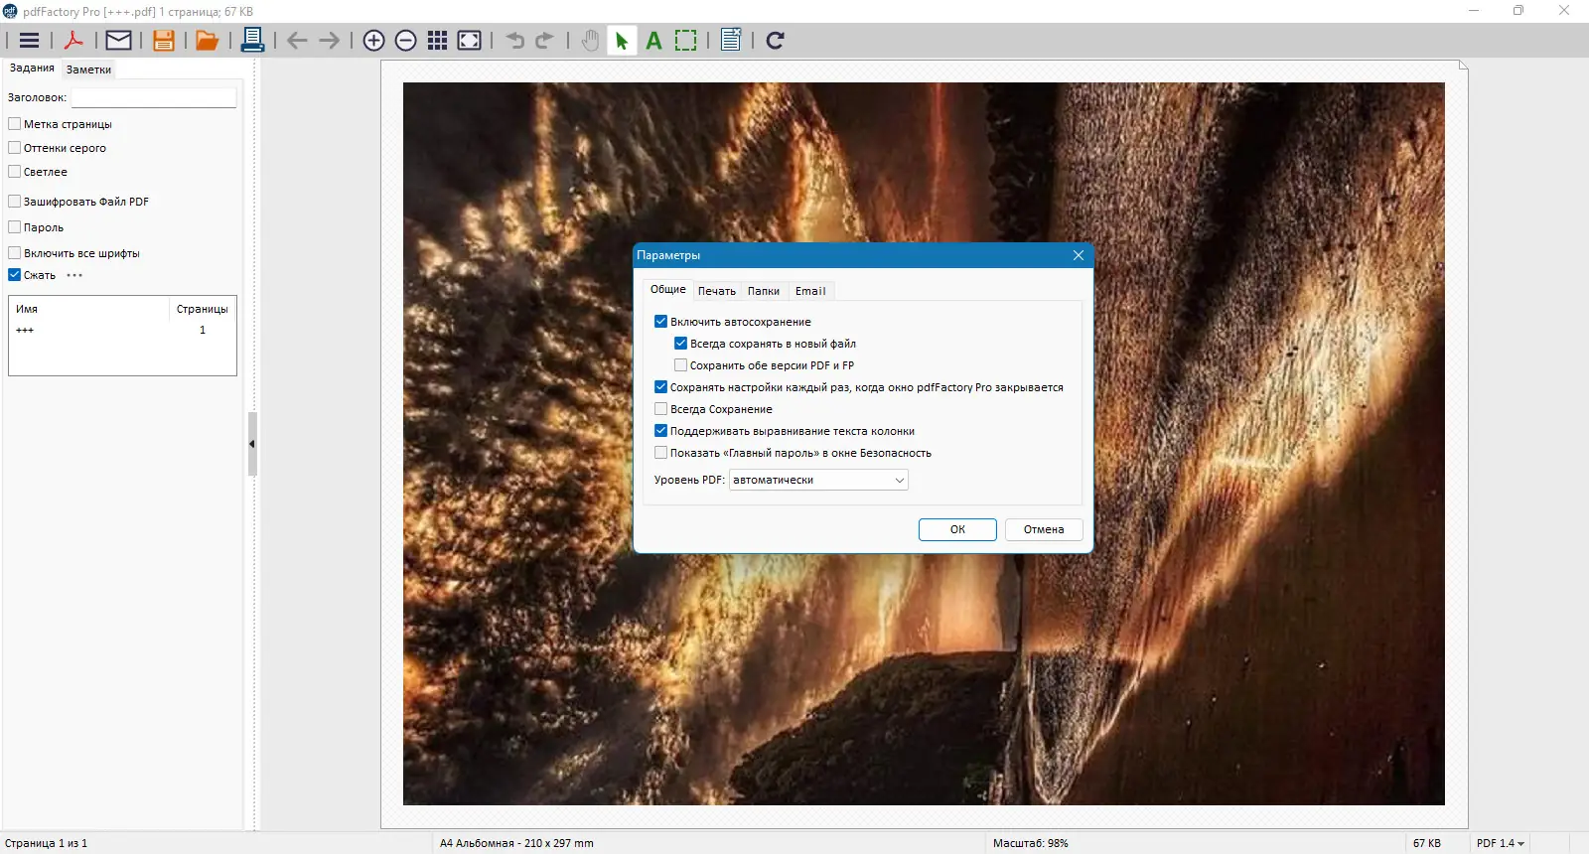Show page thumbnails grid view icon
Image resolution: width=1589 pixels, height=854 pixels.
(438, 41)
